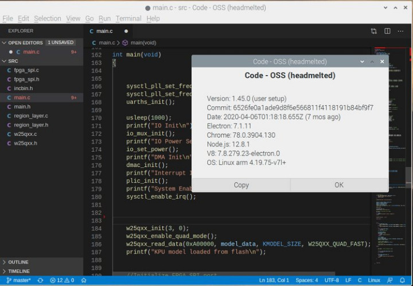The width and height of the screenshot is (413, 286).
Task: Click the master branch indicator in status bar
Action: [18, 280]
